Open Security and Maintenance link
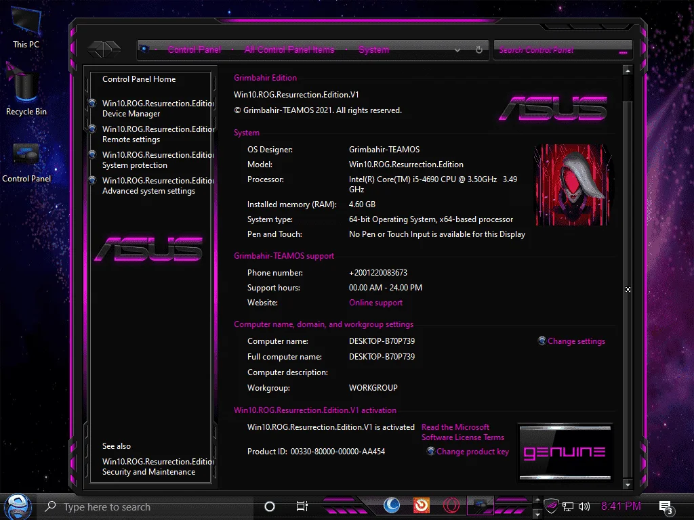 click(158, 467)
